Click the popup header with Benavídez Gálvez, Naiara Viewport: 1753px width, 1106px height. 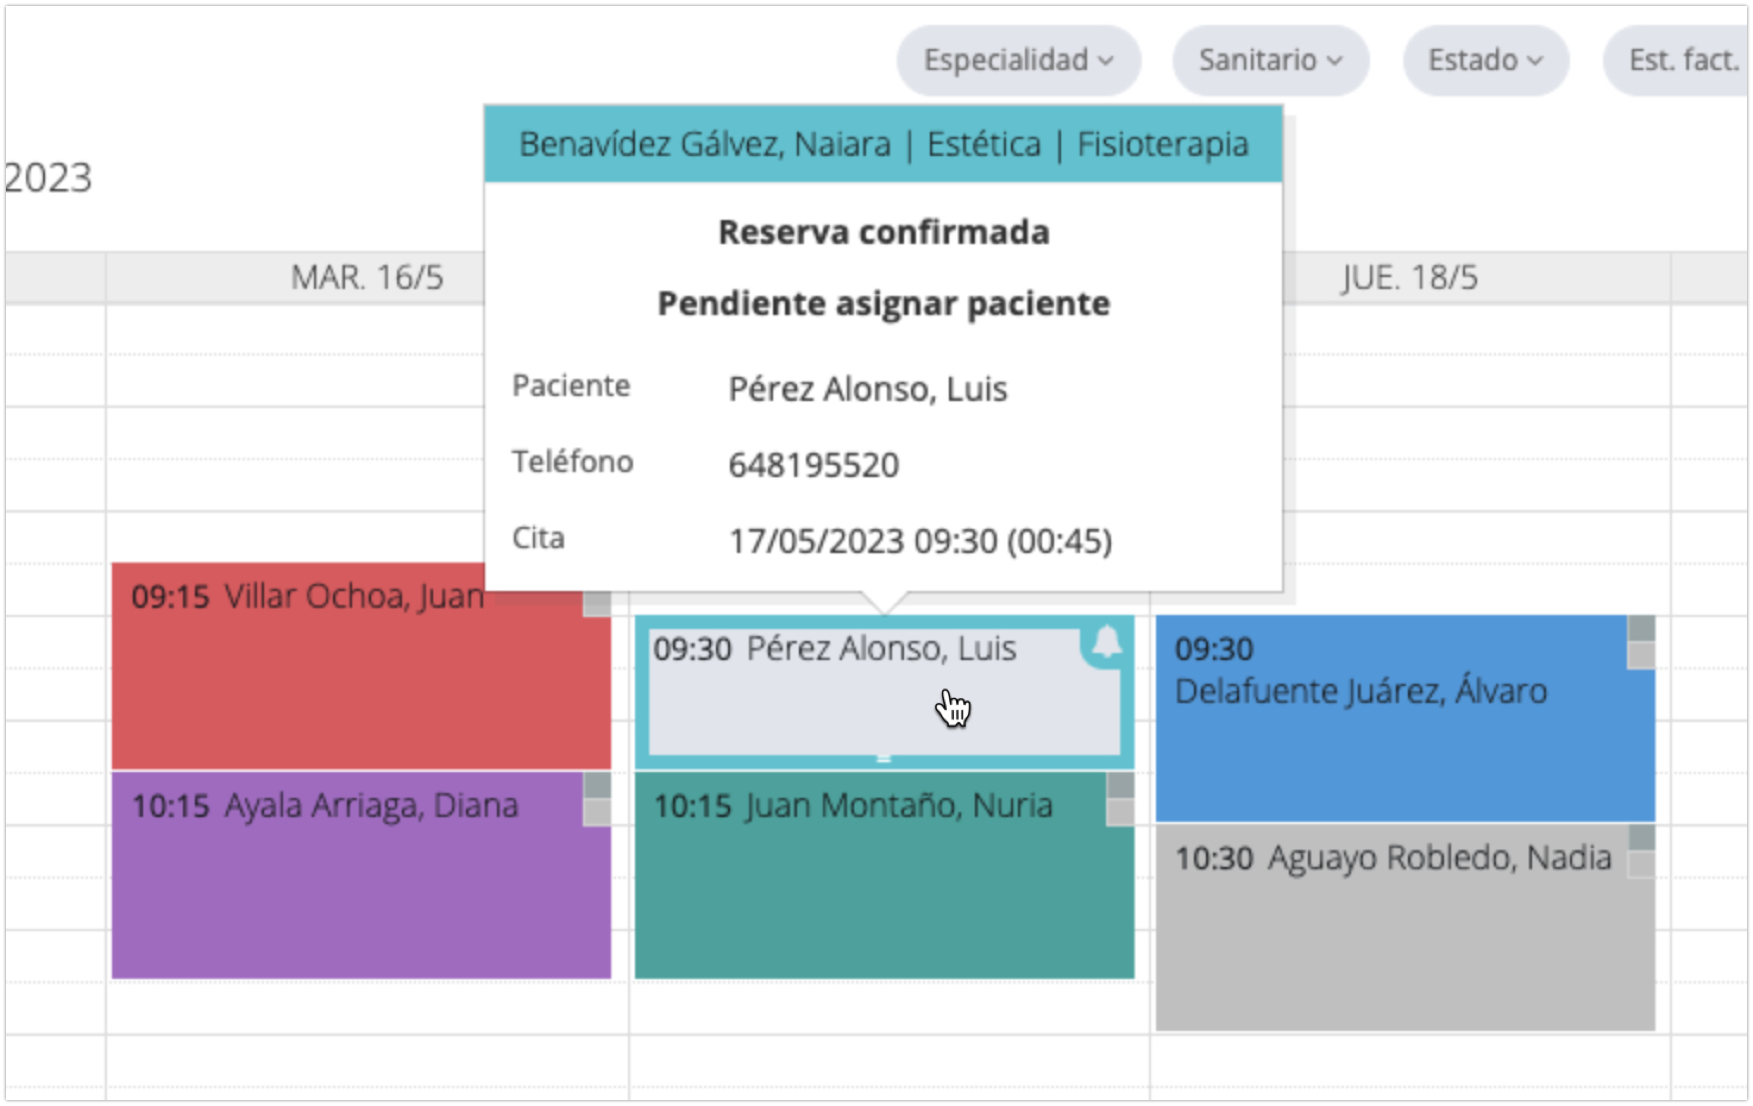[x=883, y=144]
